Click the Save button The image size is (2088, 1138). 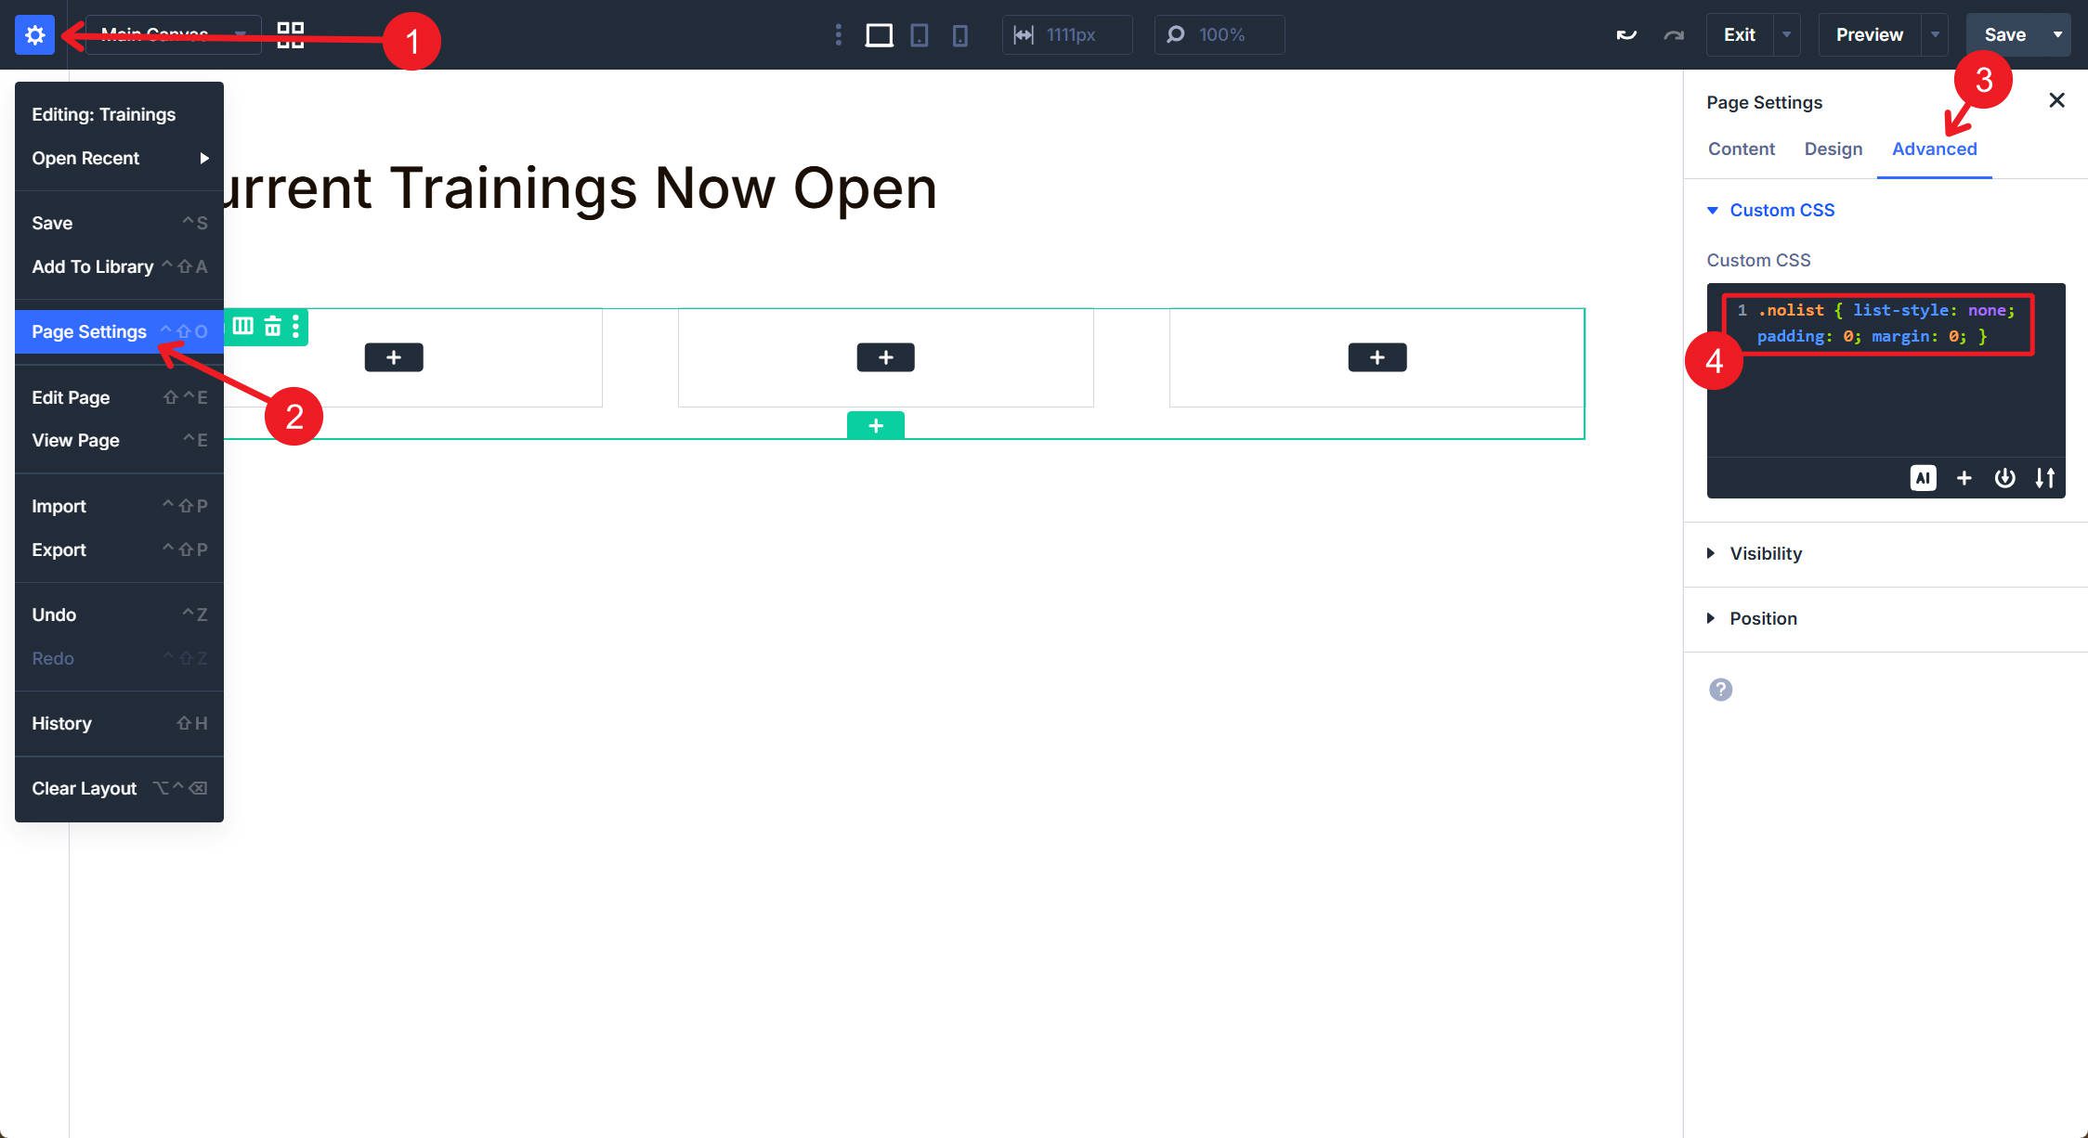tap(2006, 34)
